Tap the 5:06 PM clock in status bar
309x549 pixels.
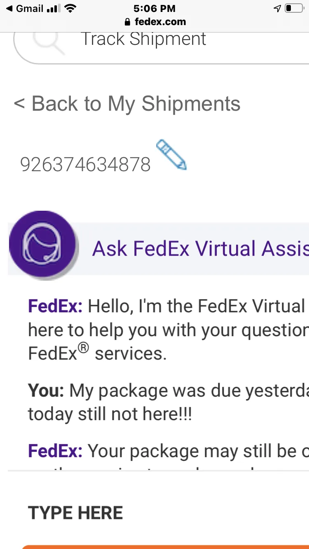pyautogui.click(x=154, y=8)
